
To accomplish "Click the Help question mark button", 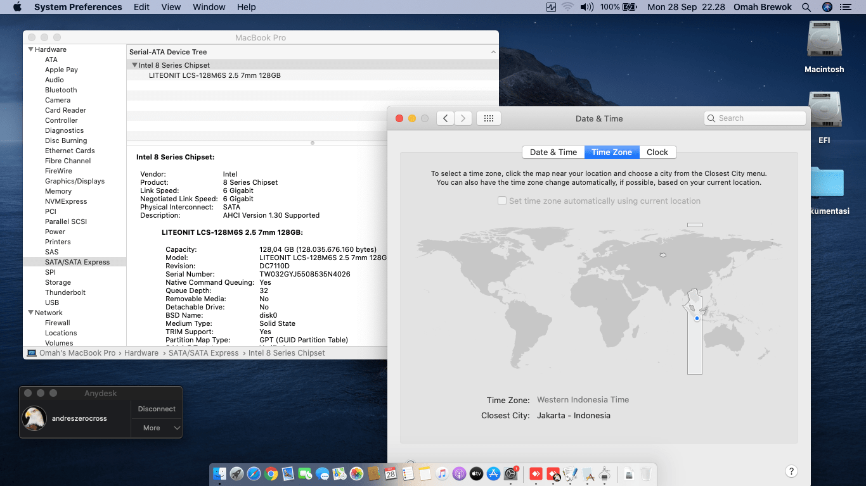I will click(x=791, y=471).
